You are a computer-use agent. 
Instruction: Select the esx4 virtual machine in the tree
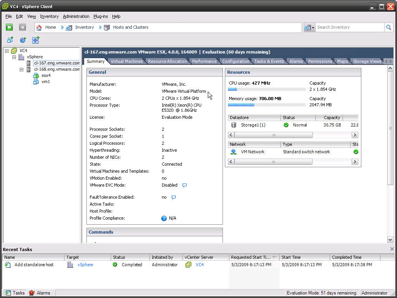[x=46, y=75]
